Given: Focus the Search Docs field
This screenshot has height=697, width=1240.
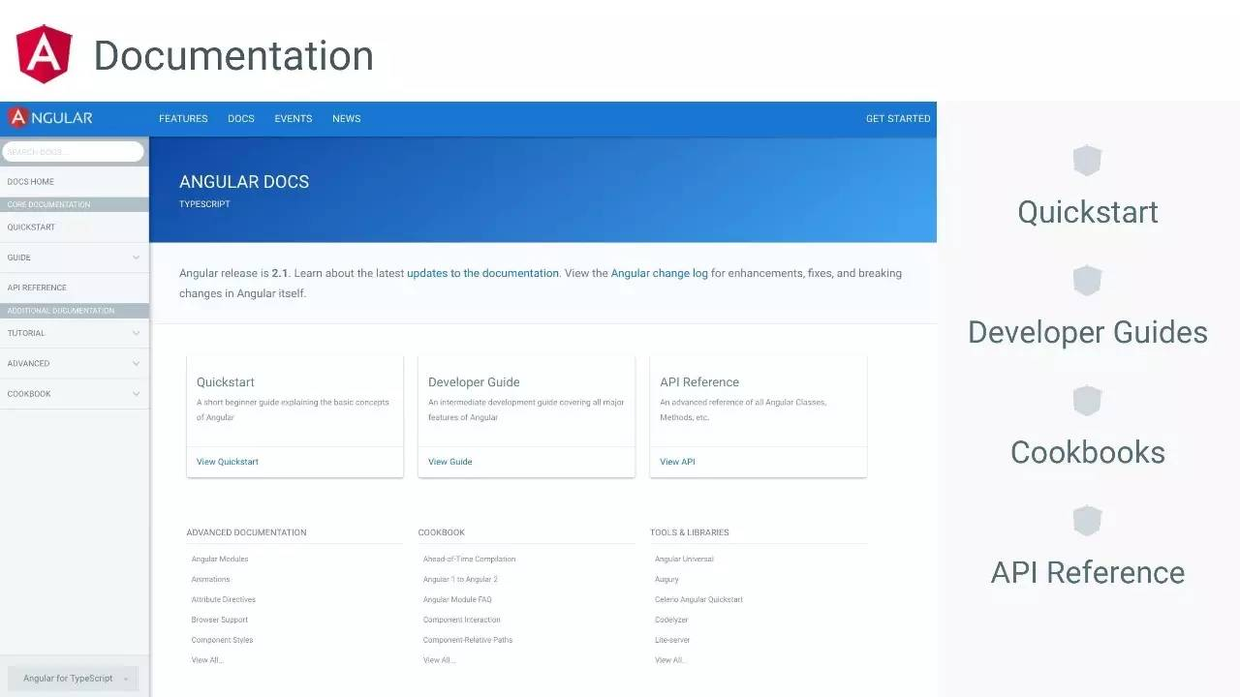Looking at the screenshot, I should pos(73,151).
